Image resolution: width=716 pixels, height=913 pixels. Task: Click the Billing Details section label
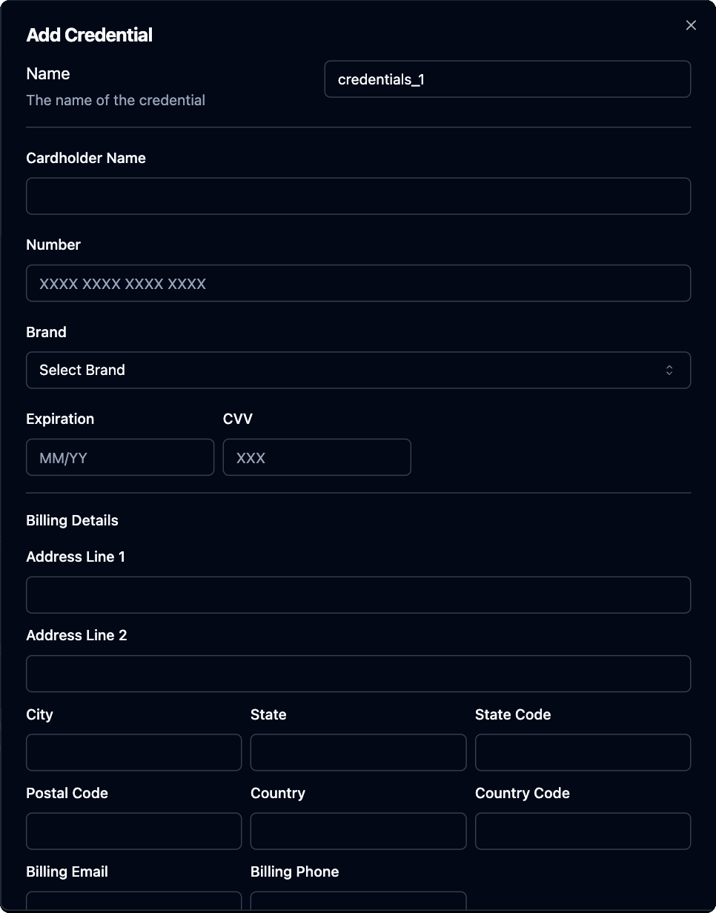pyautogui.click(x=73, y=520)
